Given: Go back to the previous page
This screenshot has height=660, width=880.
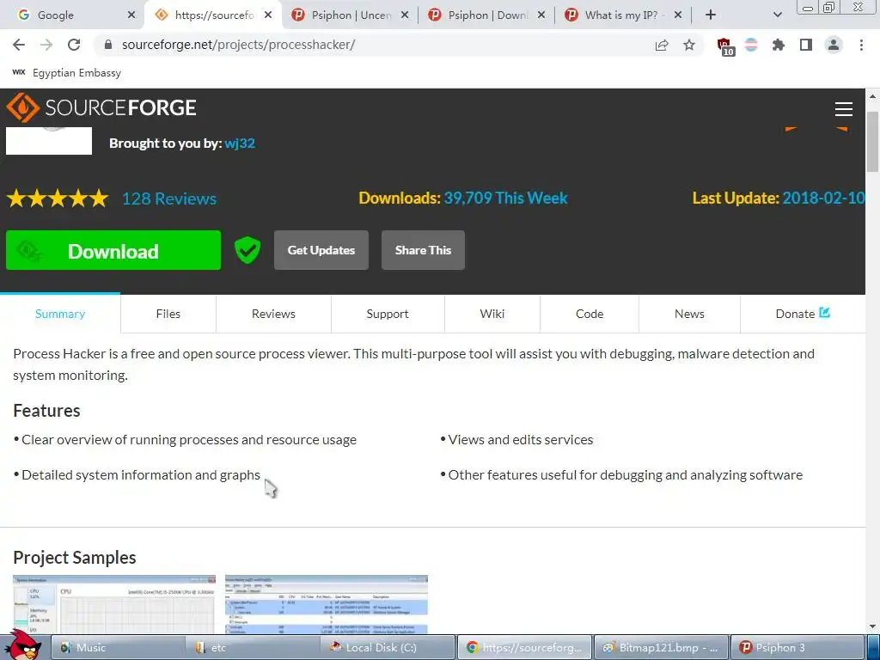Looking at the screenshot, I should point(19,45).
